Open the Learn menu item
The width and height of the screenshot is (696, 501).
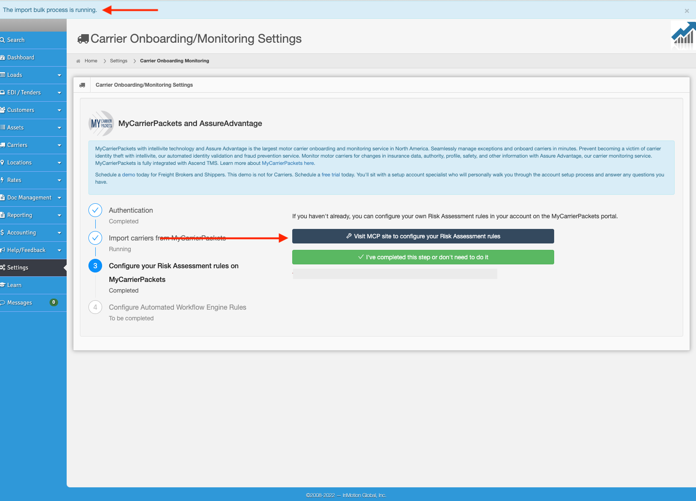33,285
